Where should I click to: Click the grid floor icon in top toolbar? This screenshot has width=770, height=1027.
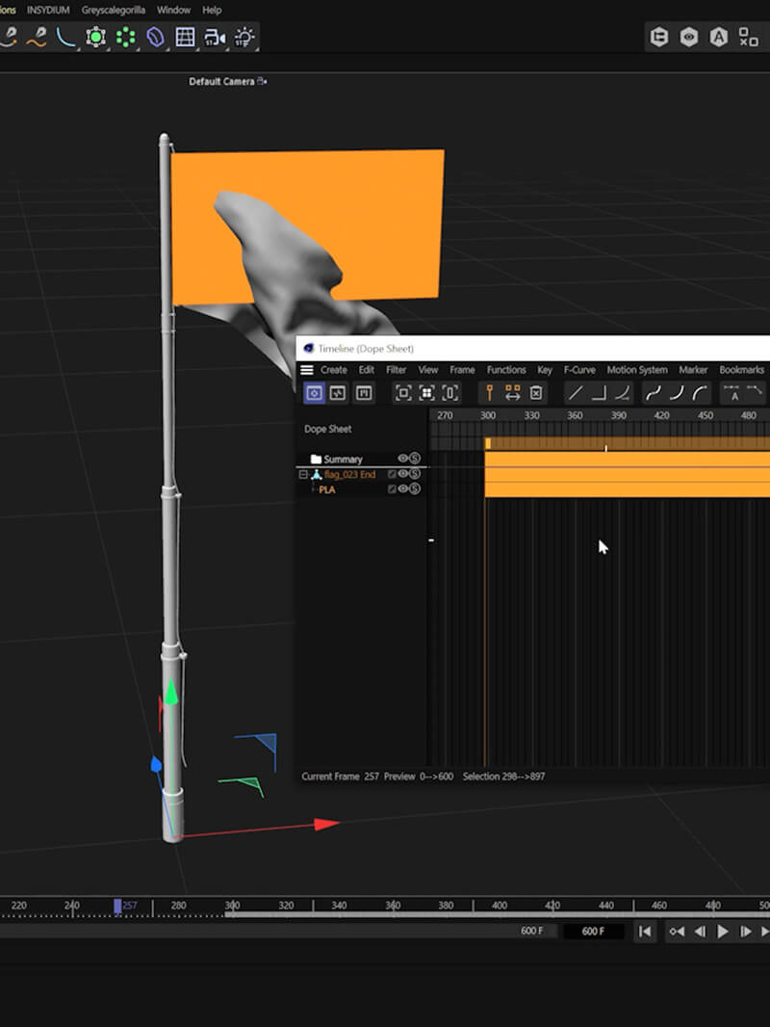tap(185, 38)
